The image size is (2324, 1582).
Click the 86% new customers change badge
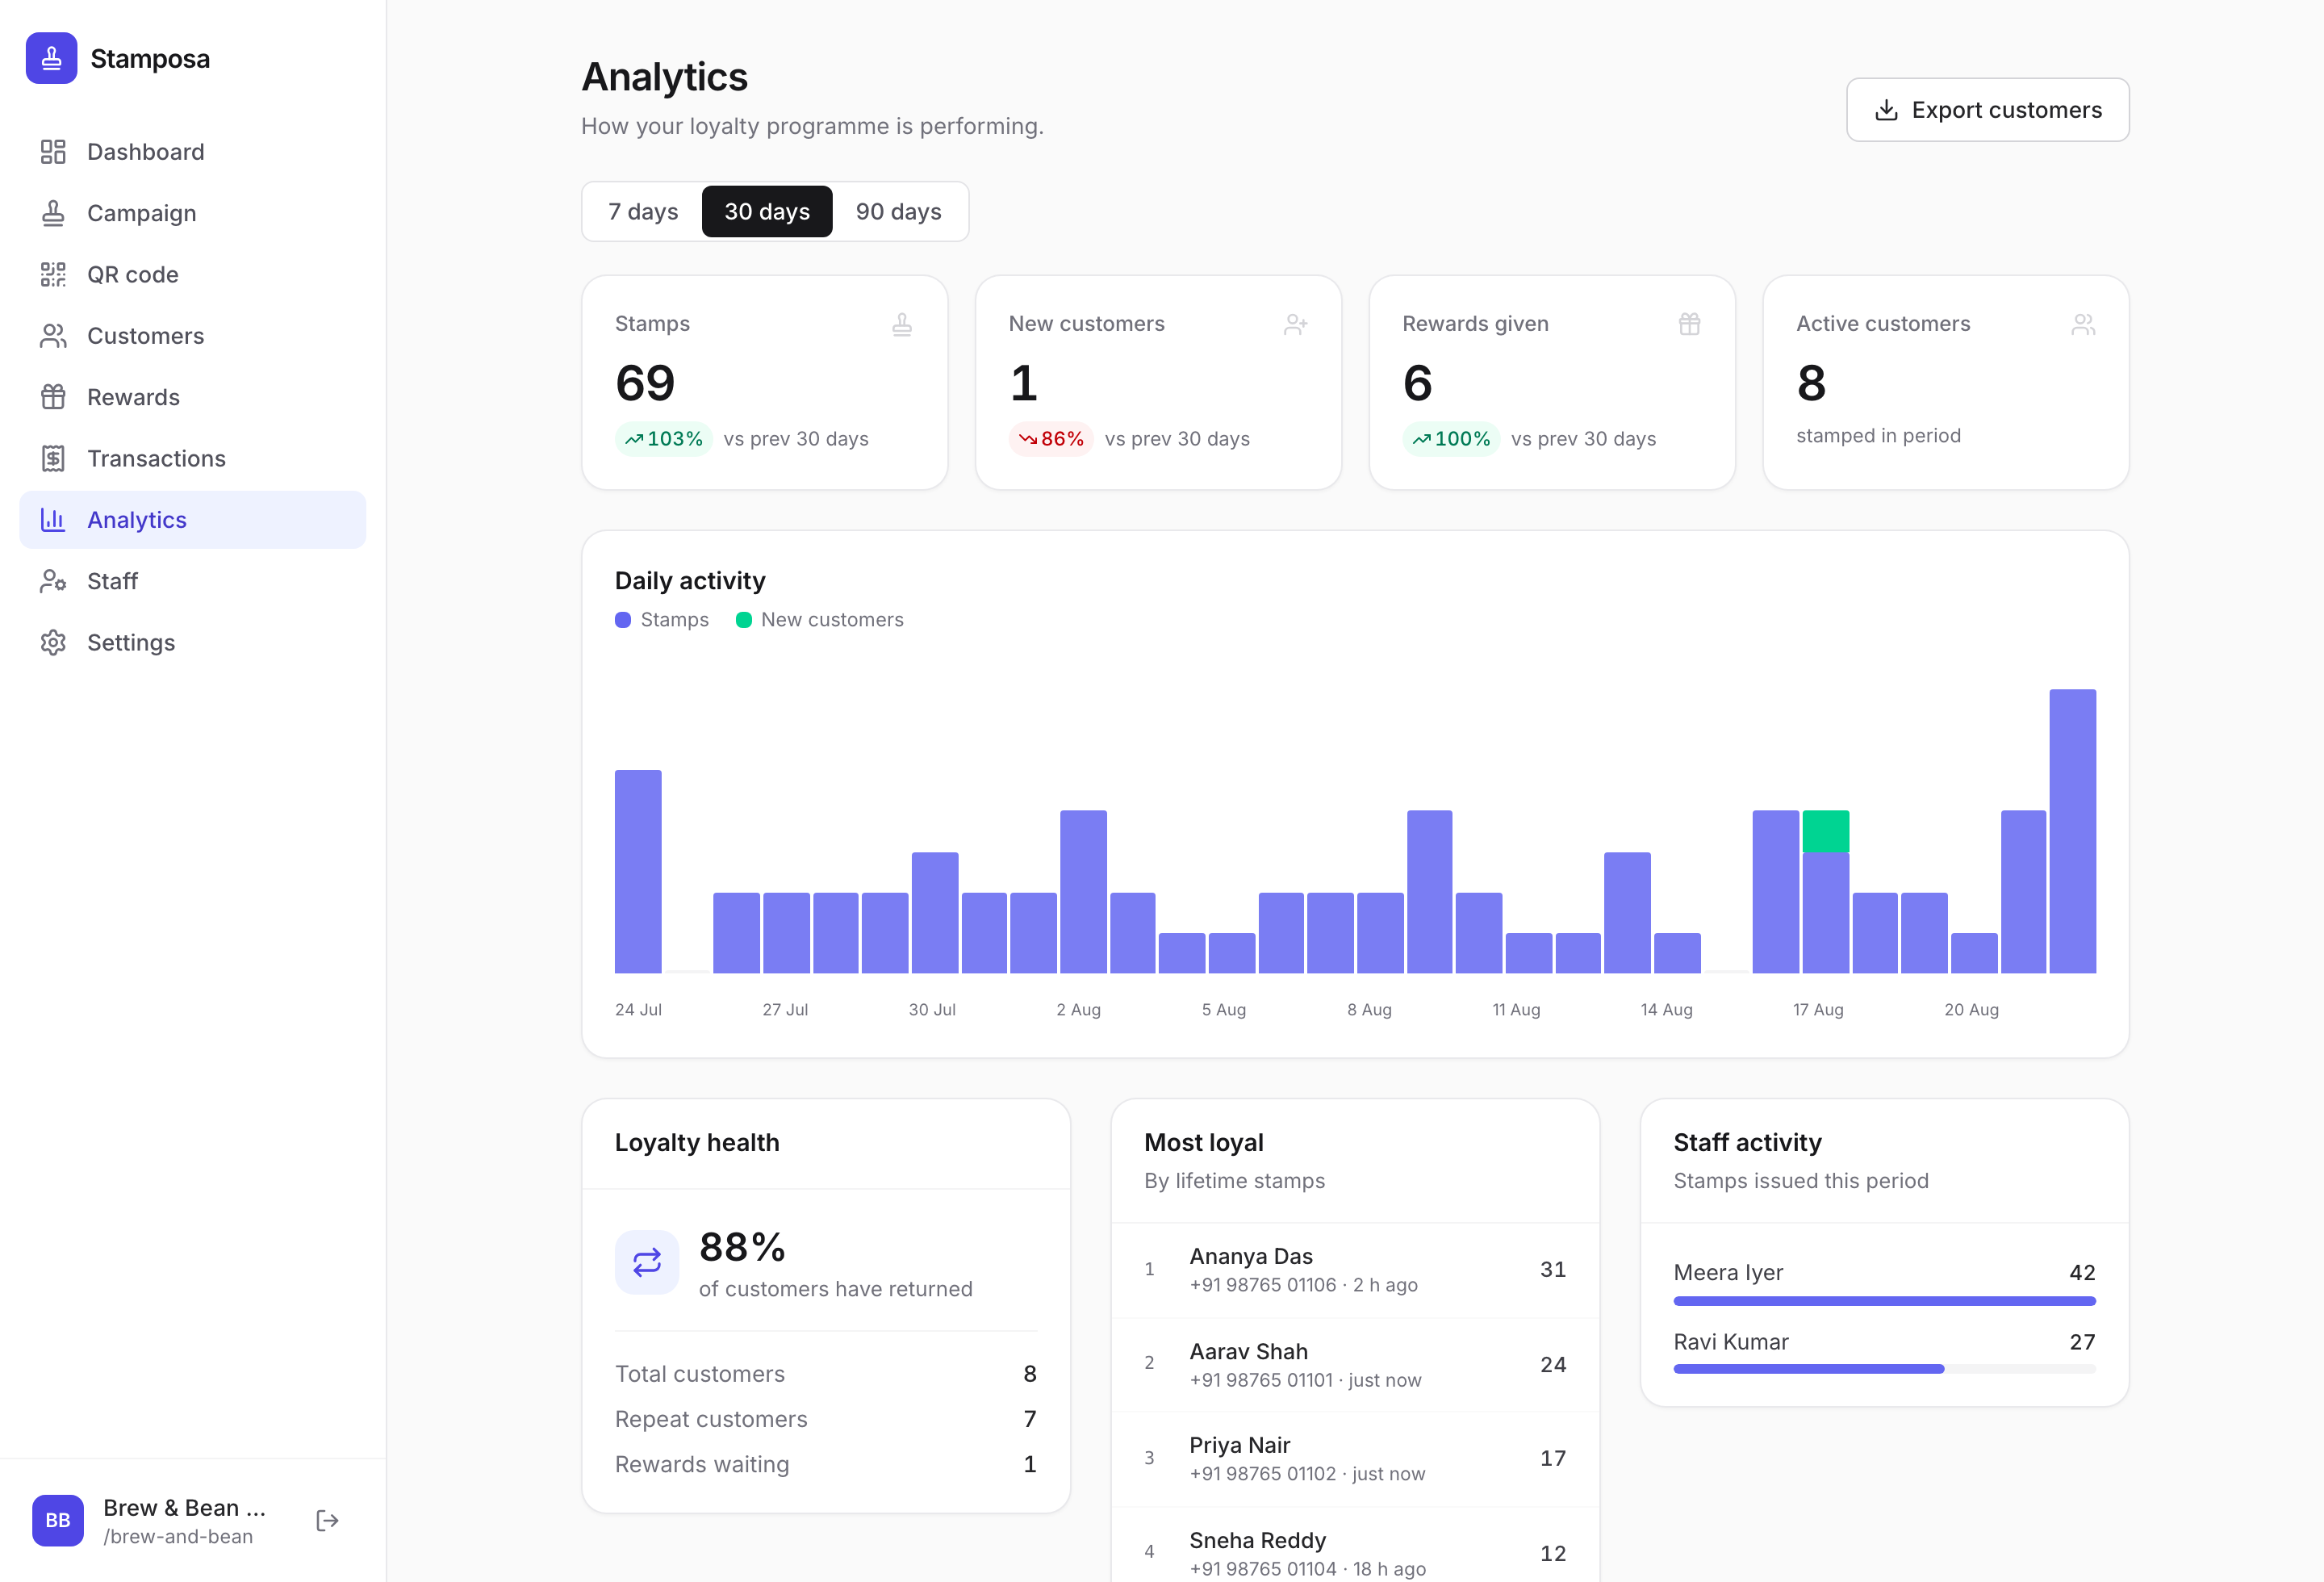(x=1050, y=439)
